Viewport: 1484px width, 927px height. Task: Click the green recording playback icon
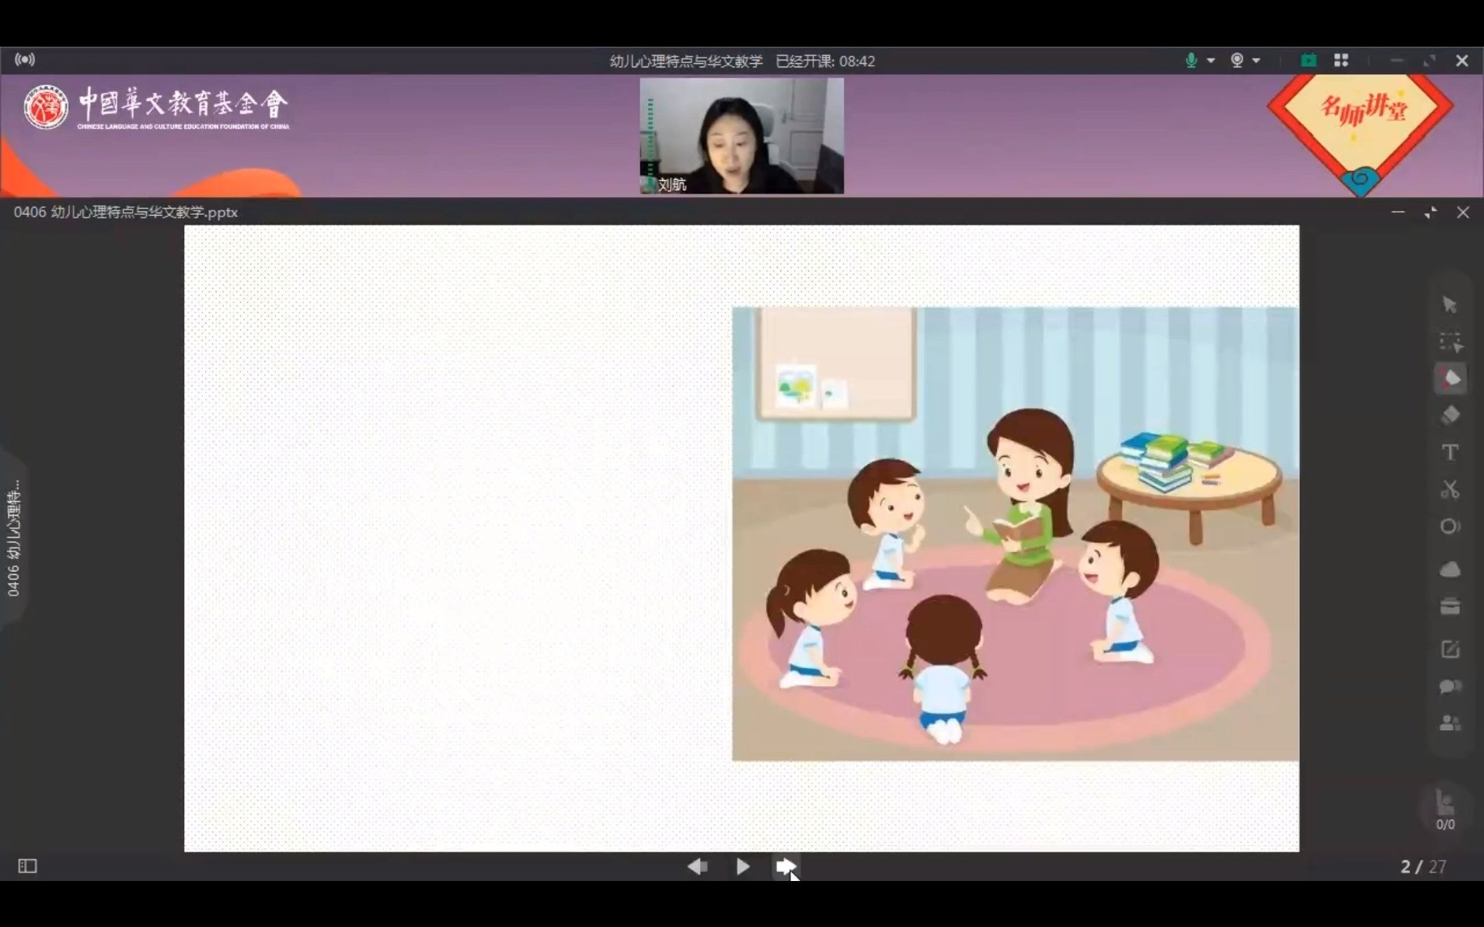coord(1308,60)
